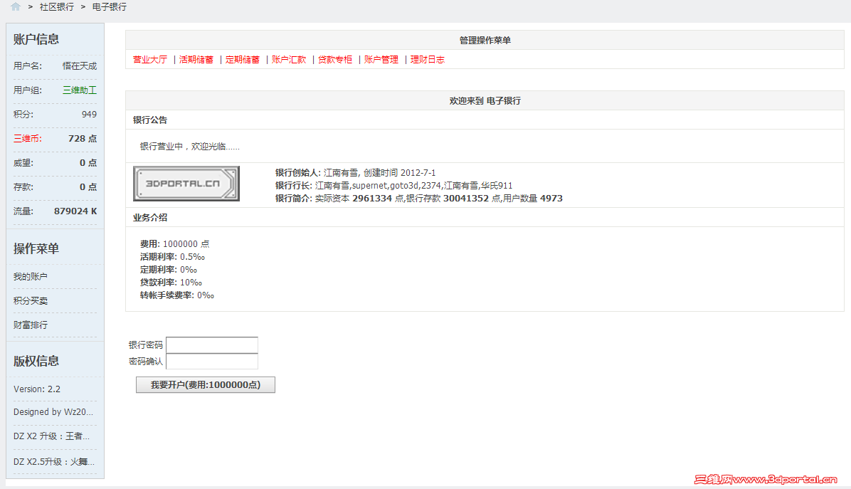Open 活期储蓄 menu item

coord(196,60)
